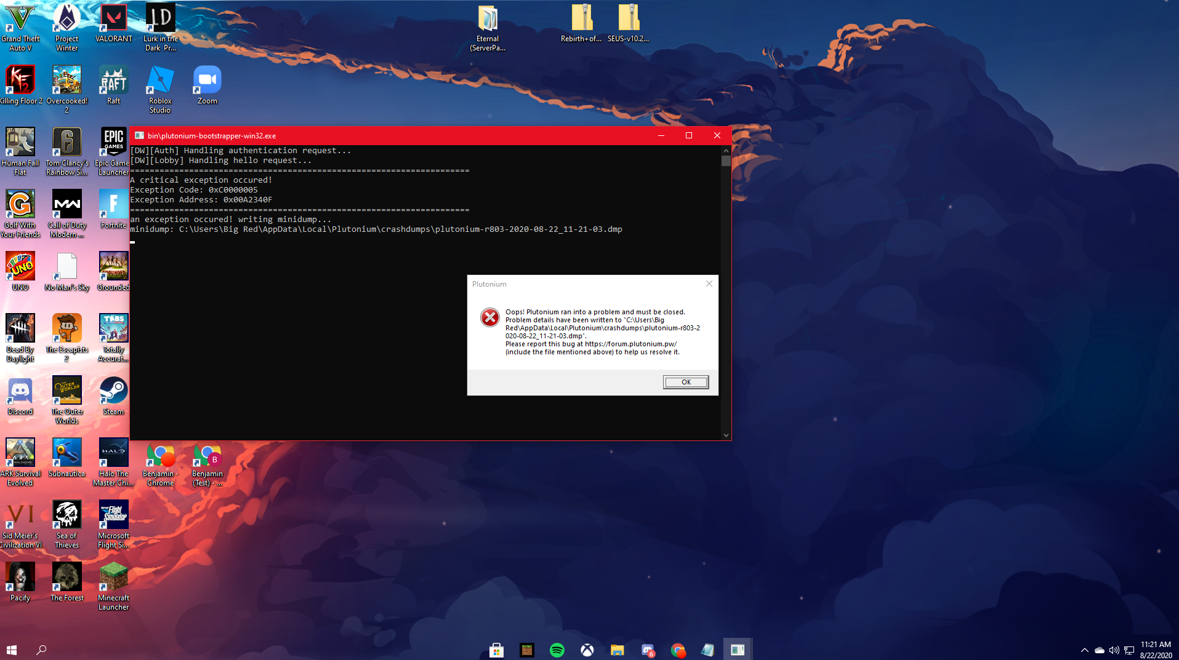The image size is (1179, 660).
Task: Select the Eternal ServerPack folder icon
Action: point(488,27)
